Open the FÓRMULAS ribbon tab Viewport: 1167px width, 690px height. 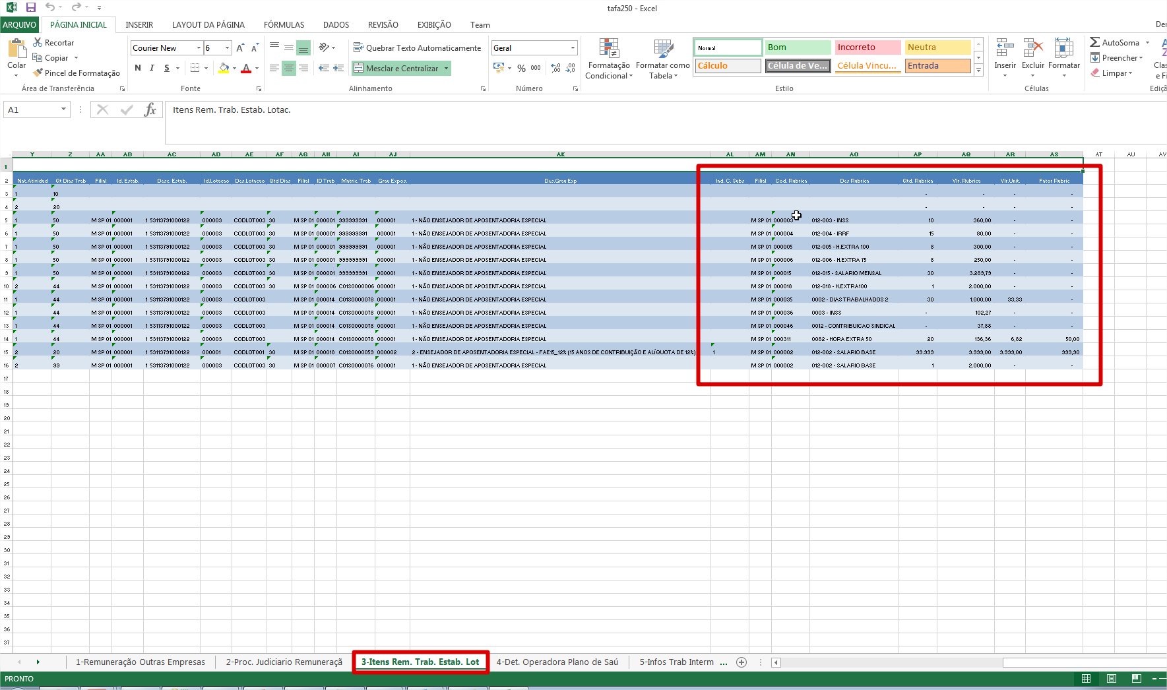[284, 25]
